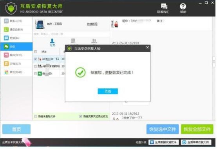Open Others (其它) category in sidebar
217x149 pixels.
(x=16, y=72)
